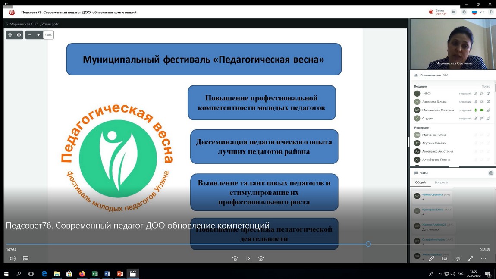The image size is (496, 279).
Task: Switch to mini view mode
Action: 444,258
